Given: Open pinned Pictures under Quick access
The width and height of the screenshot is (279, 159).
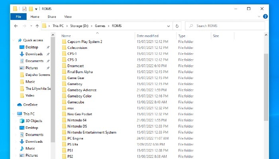Looking at the screenshot, I should click(31, 68).
